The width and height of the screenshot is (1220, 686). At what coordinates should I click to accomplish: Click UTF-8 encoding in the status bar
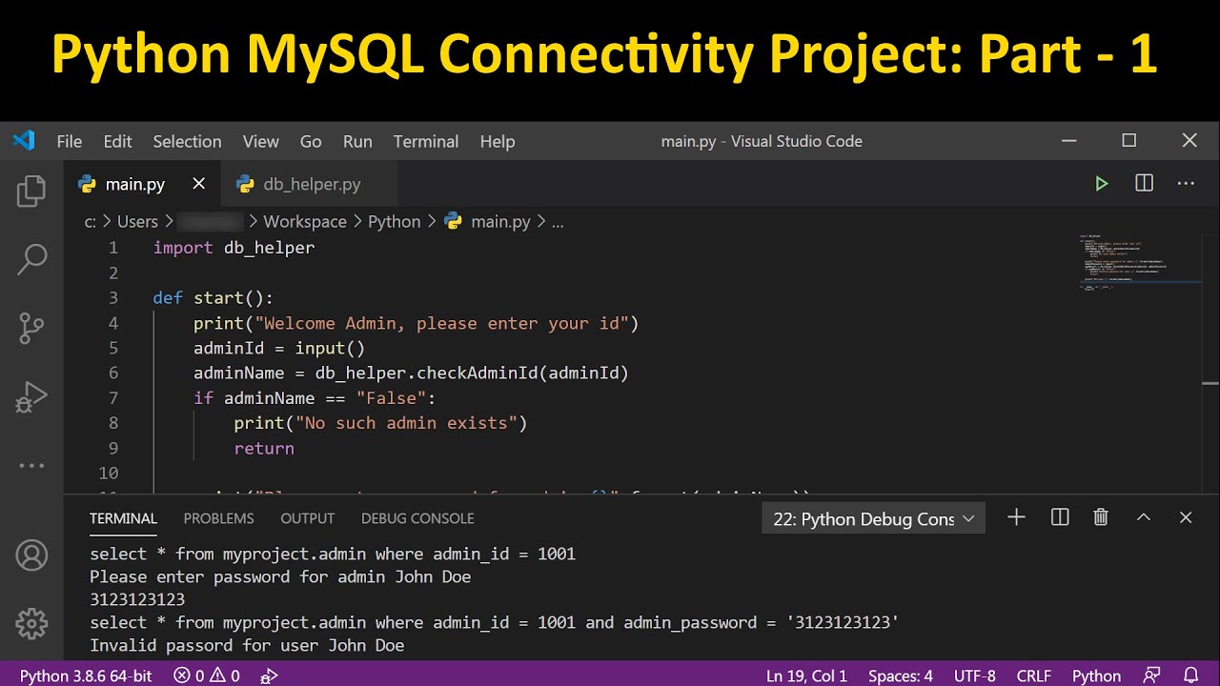tap(975, 676)
